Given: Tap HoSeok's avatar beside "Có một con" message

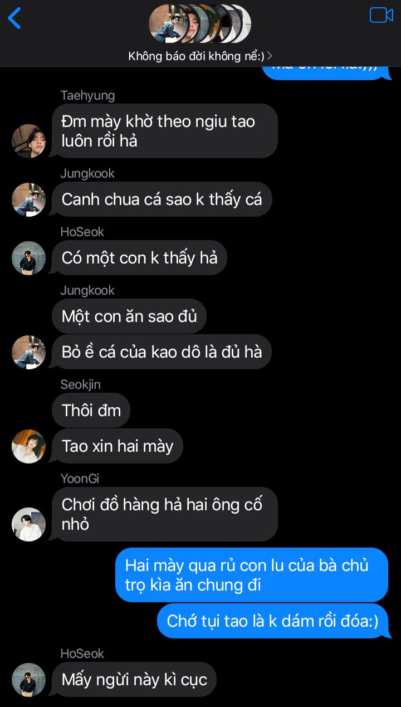Looking at the screenshot, I should 28,258.
